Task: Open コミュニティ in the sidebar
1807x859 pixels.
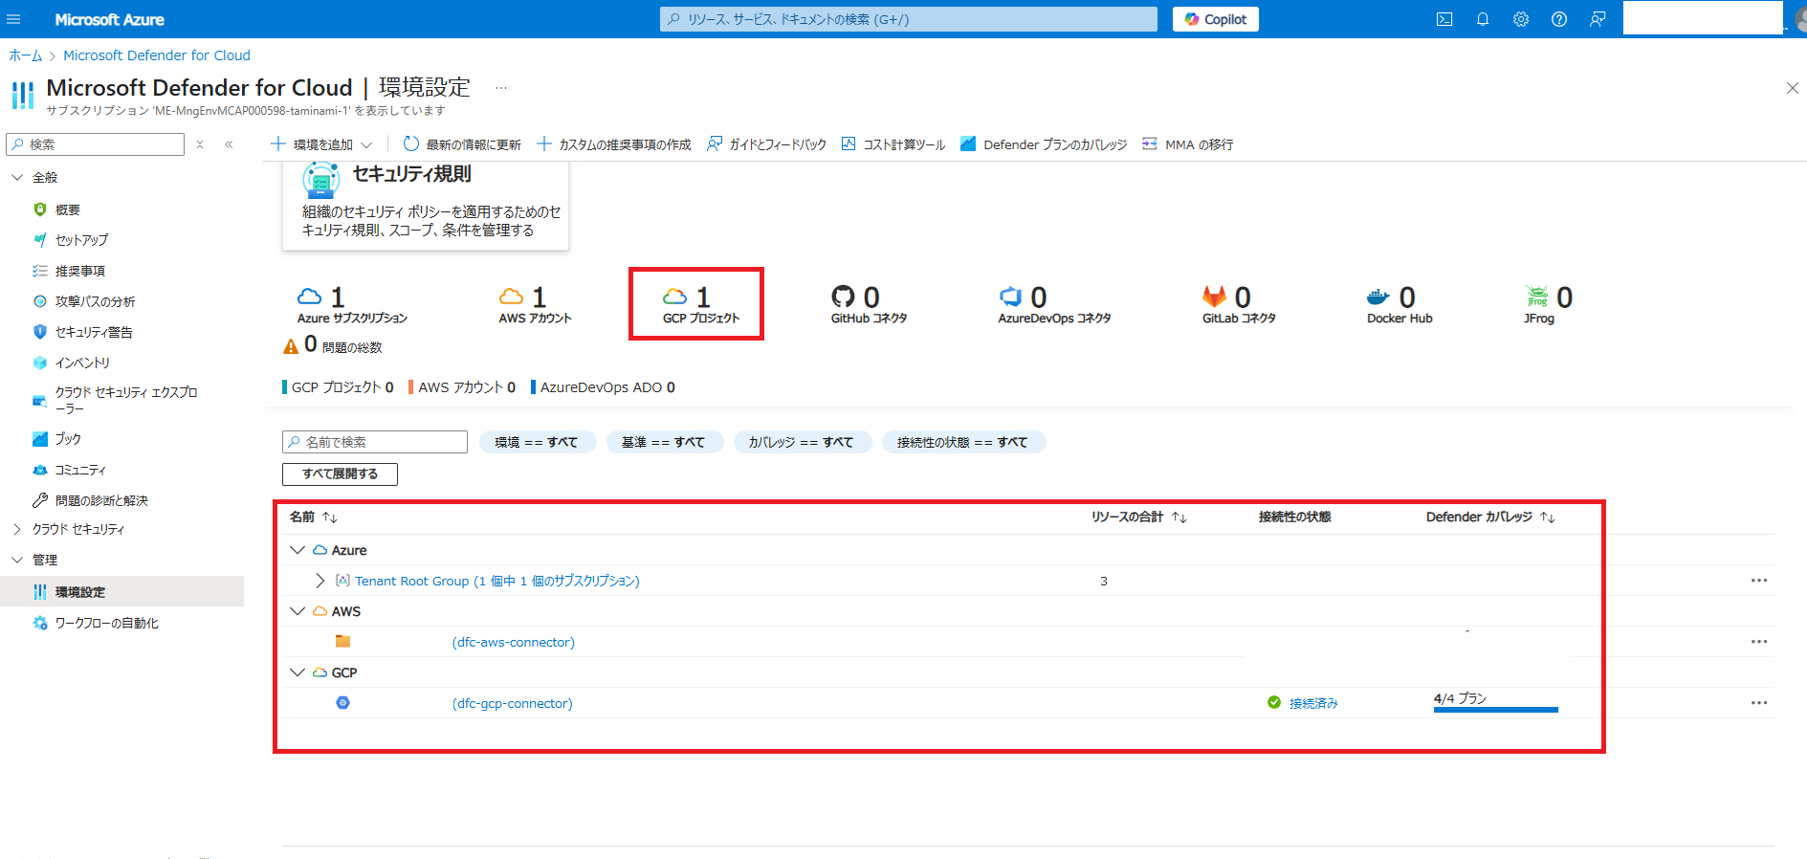Action: tap(80, 470)
